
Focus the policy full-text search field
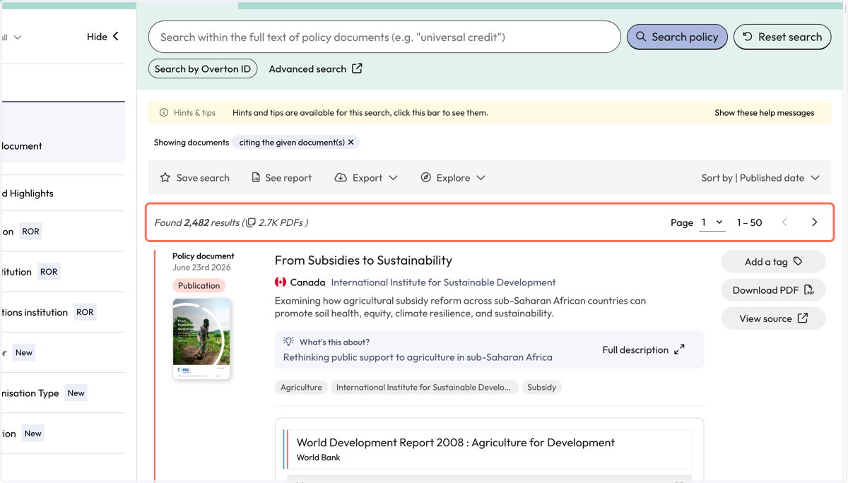click(384, 37)
